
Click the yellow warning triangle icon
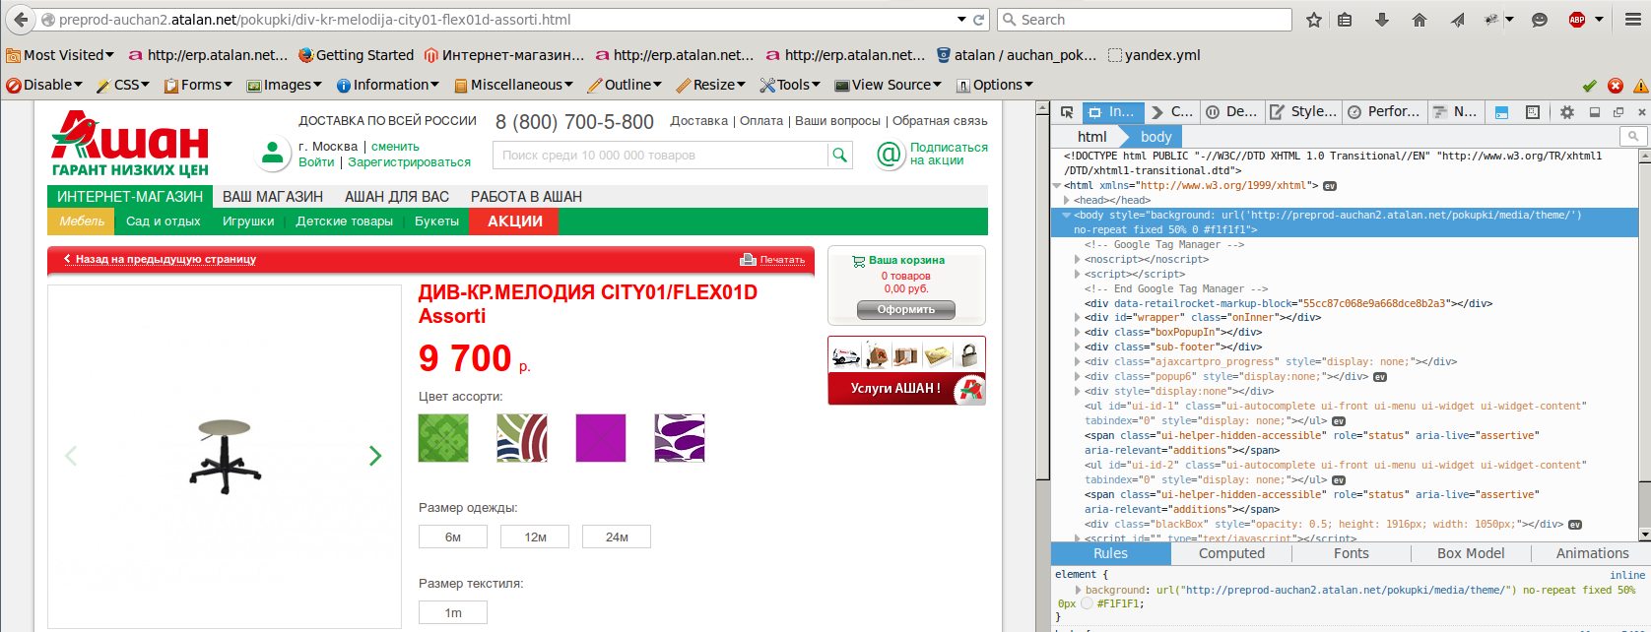coord(1641,86)
